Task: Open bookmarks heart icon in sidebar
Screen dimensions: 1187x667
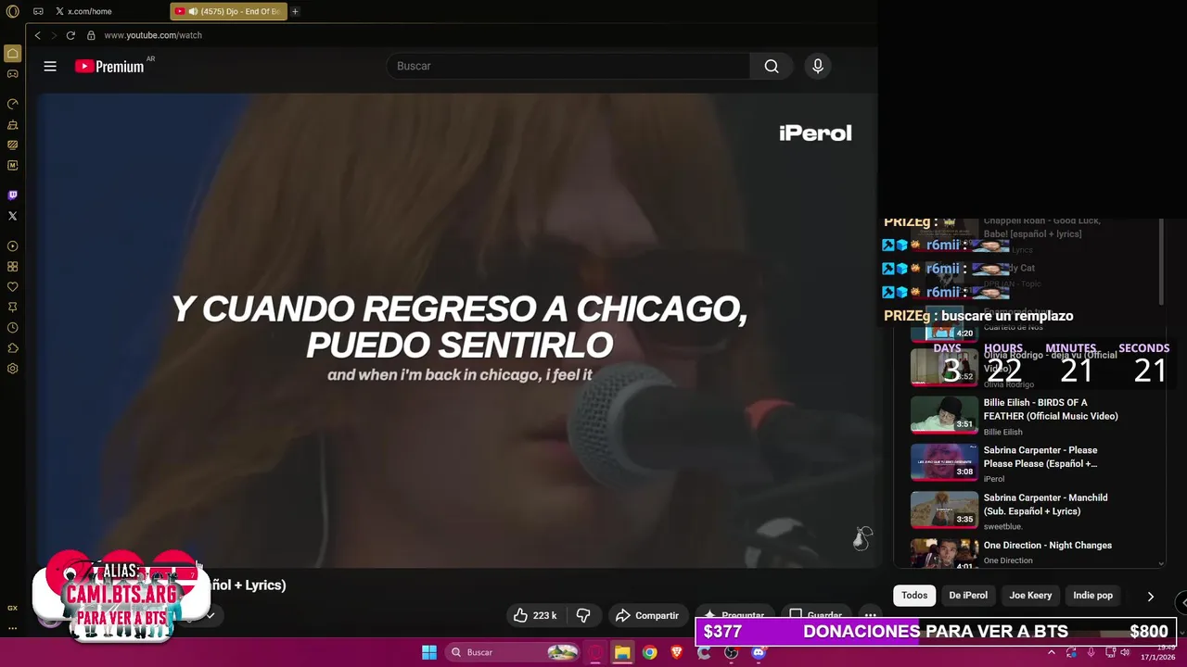Action: point(12,287)
